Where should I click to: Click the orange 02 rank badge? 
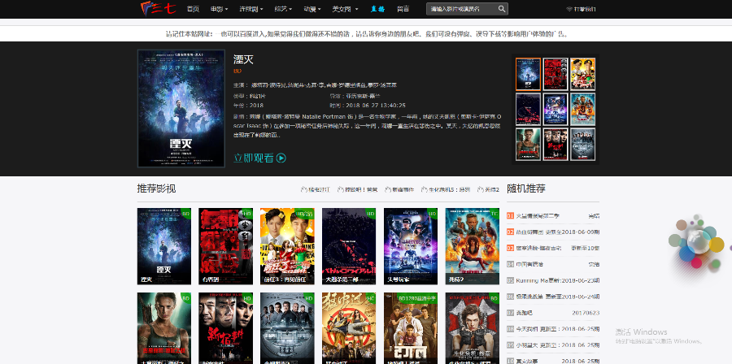point(510,232)
